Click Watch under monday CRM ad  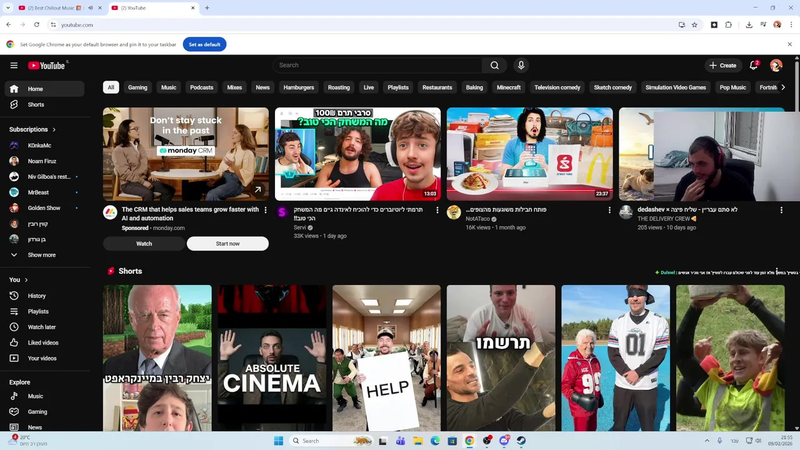144,244
